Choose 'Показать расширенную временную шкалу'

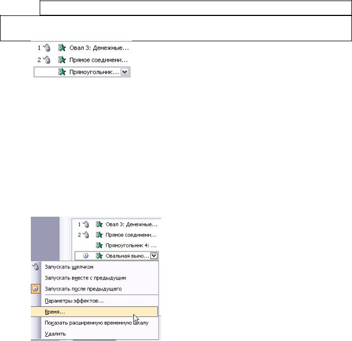click(x=95, y=323)
